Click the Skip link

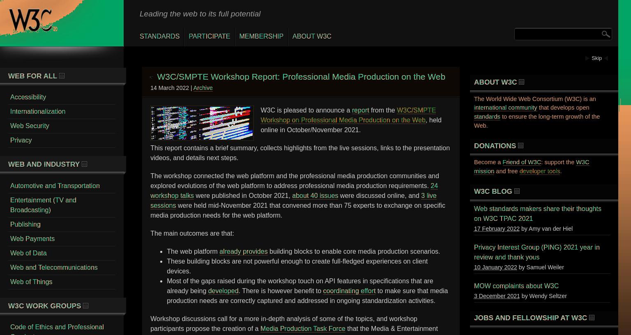(596, 58)
